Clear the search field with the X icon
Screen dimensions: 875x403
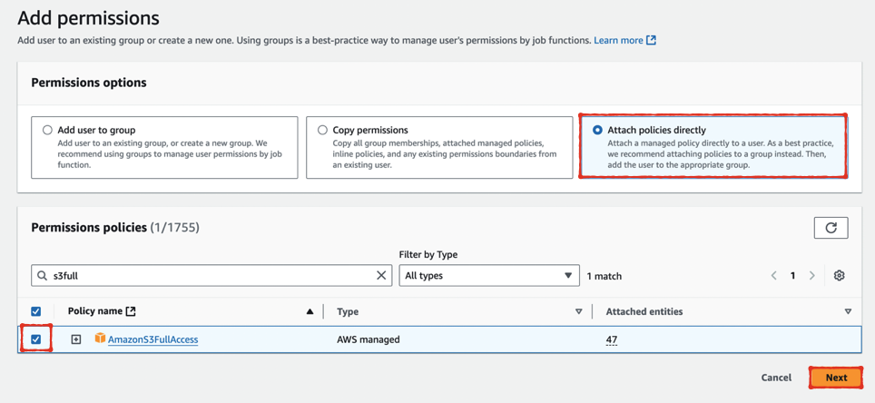(381, 275)
